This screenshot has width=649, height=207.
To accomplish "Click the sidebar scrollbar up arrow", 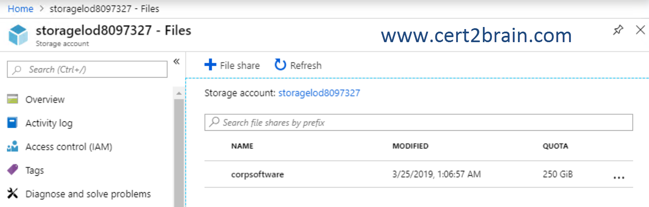I will 179,93.
